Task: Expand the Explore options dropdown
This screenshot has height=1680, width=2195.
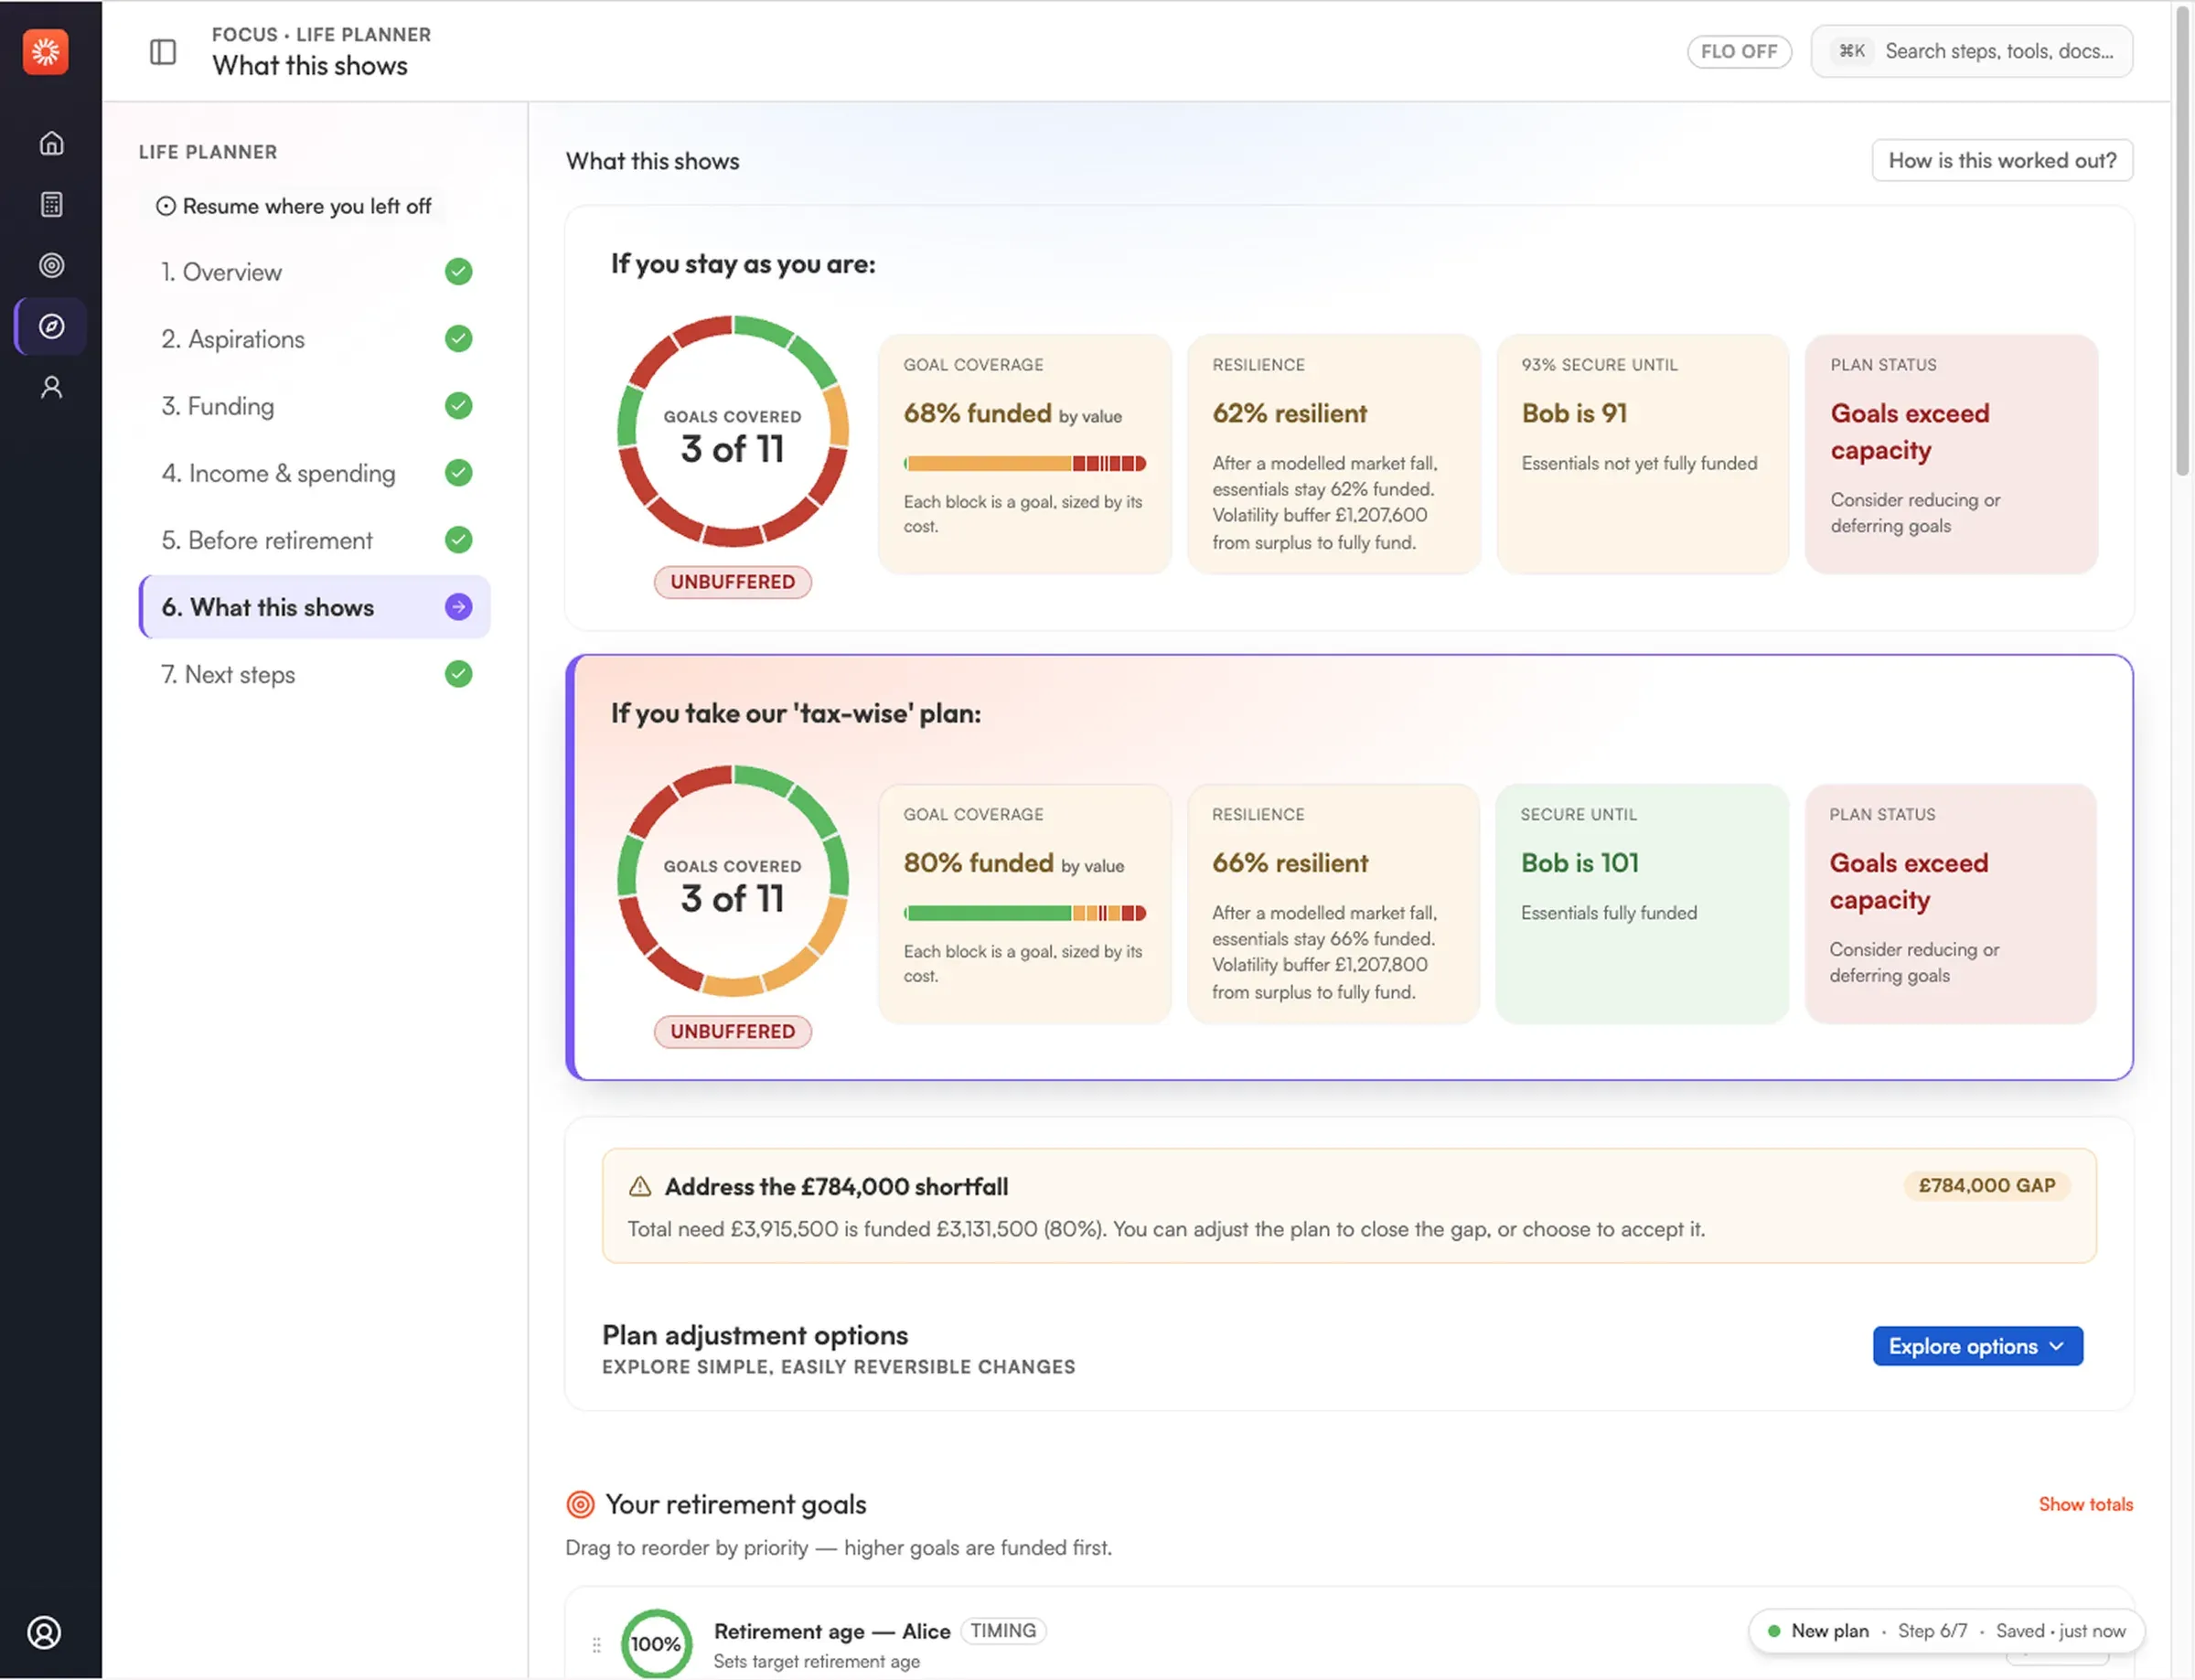Action: coord(1977,1346)
